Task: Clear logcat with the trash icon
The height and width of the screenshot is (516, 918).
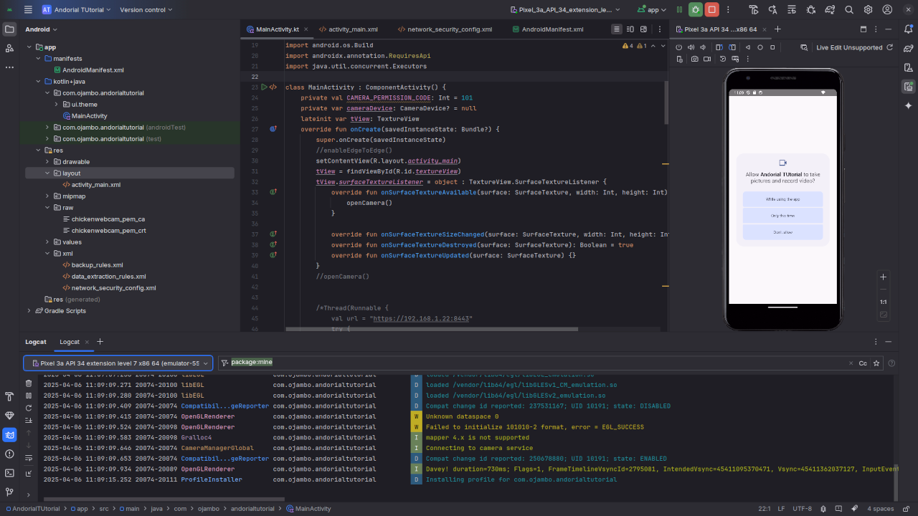Action: [29, 383]
